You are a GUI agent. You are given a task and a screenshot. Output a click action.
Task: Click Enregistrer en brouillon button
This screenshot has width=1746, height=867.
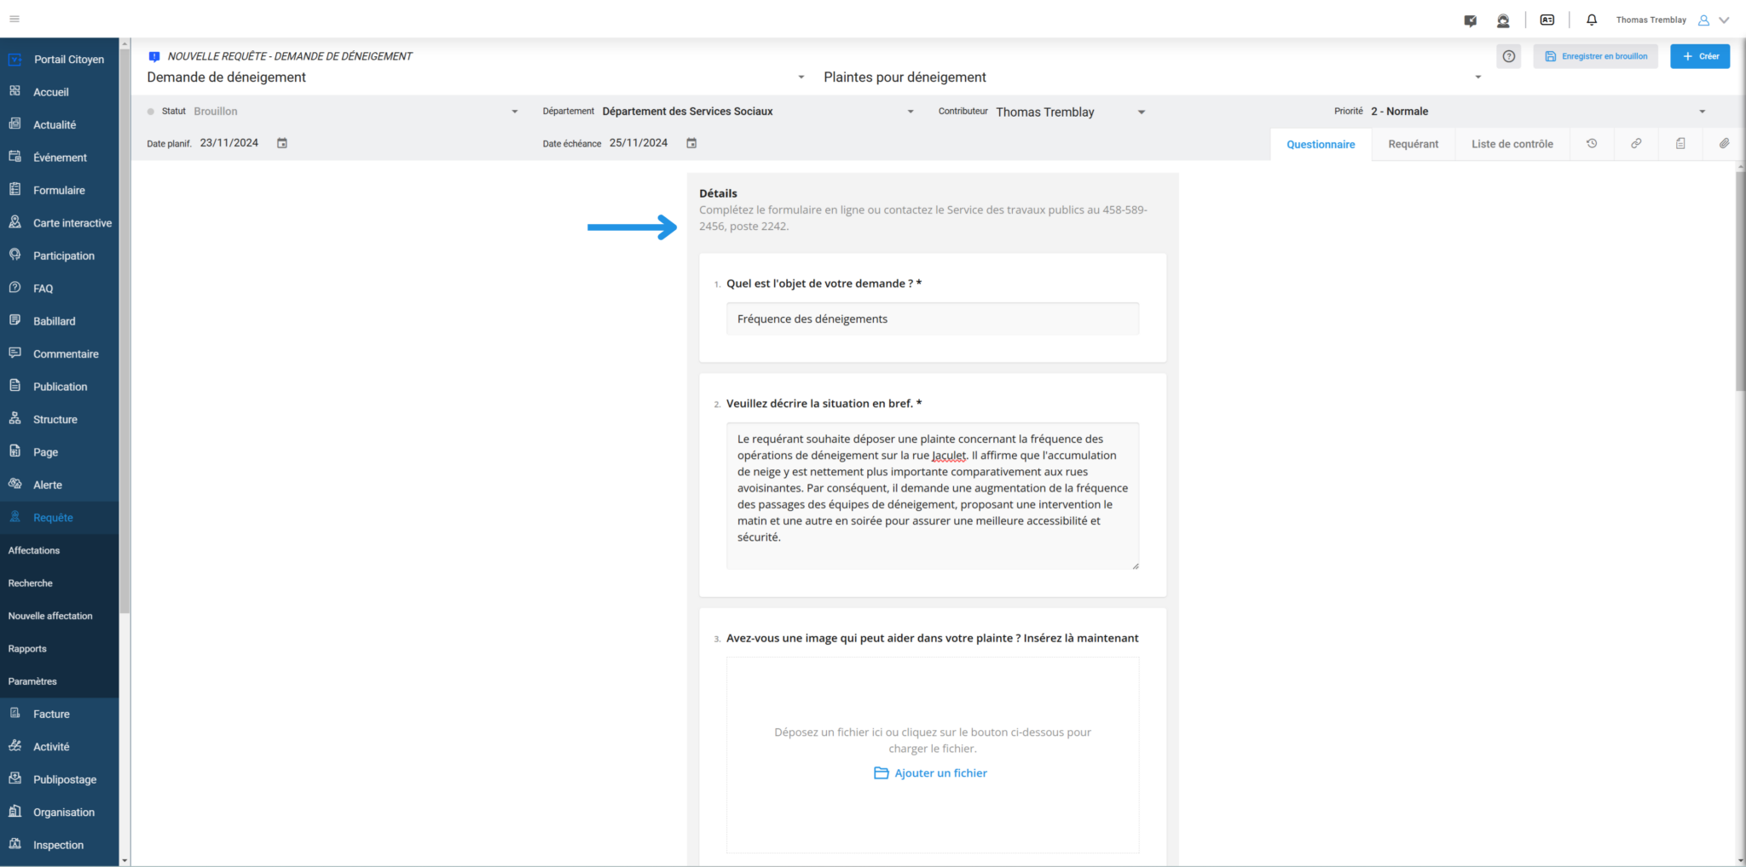click(1595, 56)
